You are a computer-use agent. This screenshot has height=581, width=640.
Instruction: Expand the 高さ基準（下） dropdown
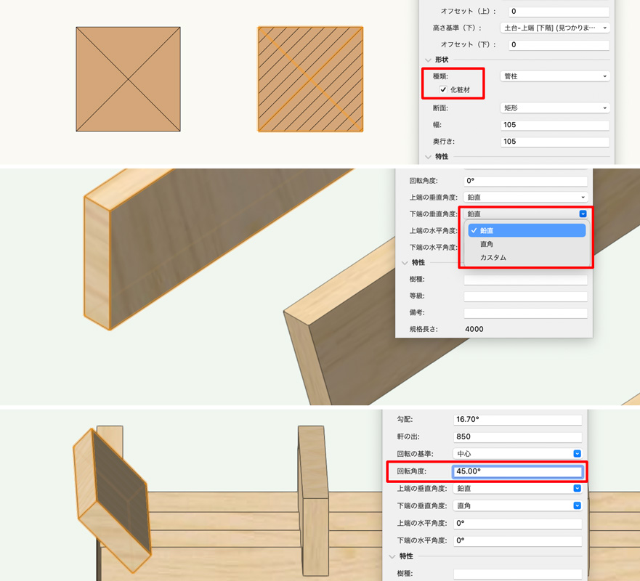click(x=555, y=28)
